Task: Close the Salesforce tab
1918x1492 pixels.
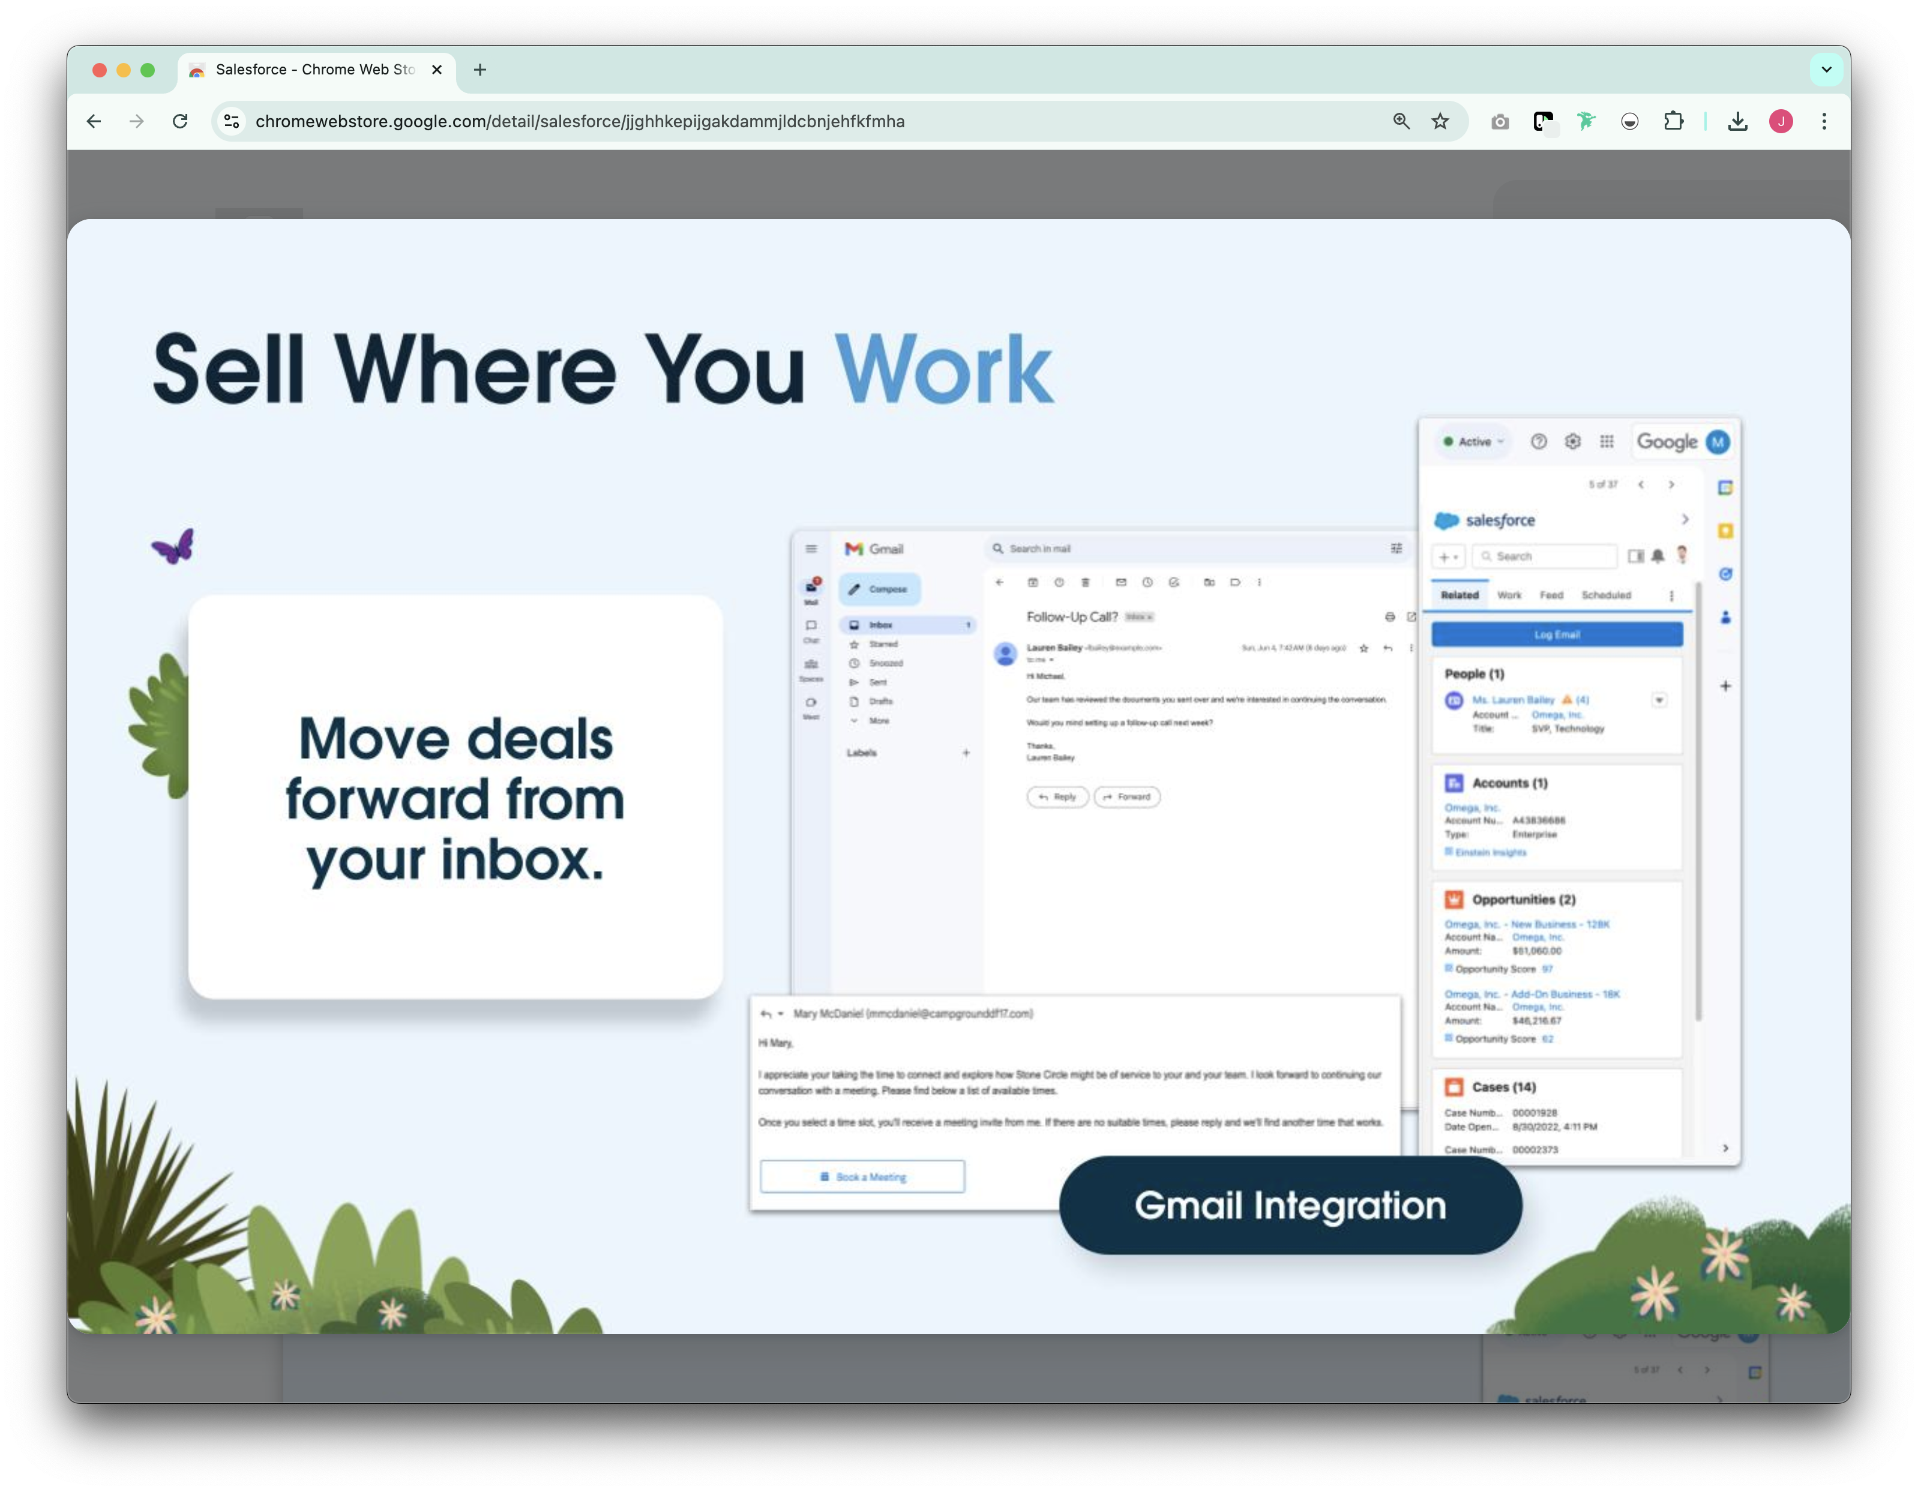Action: 436,70
